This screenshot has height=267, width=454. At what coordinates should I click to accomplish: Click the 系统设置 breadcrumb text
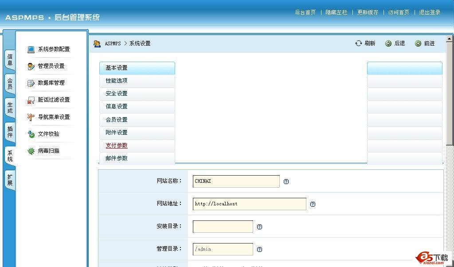[x=140, y=43]
